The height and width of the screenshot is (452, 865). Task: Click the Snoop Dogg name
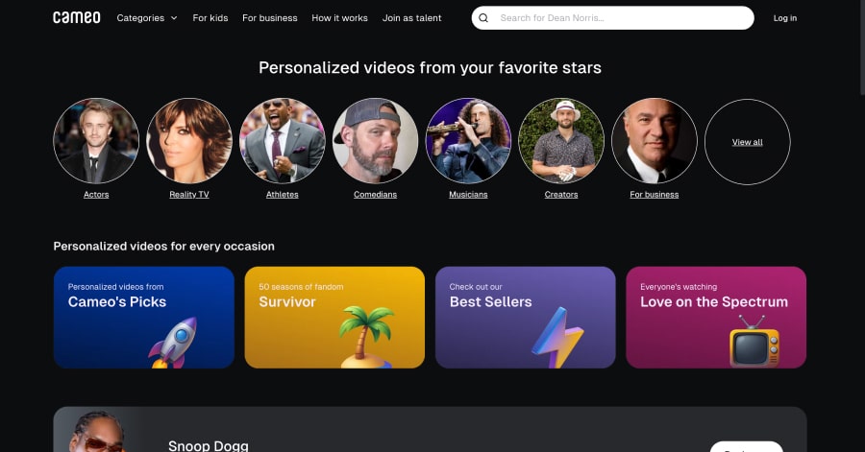pyautogui.click(x=208, y=445)
